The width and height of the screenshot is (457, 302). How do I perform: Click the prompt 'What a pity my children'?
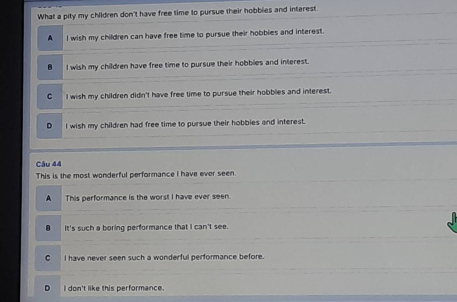tap(178, 13)
